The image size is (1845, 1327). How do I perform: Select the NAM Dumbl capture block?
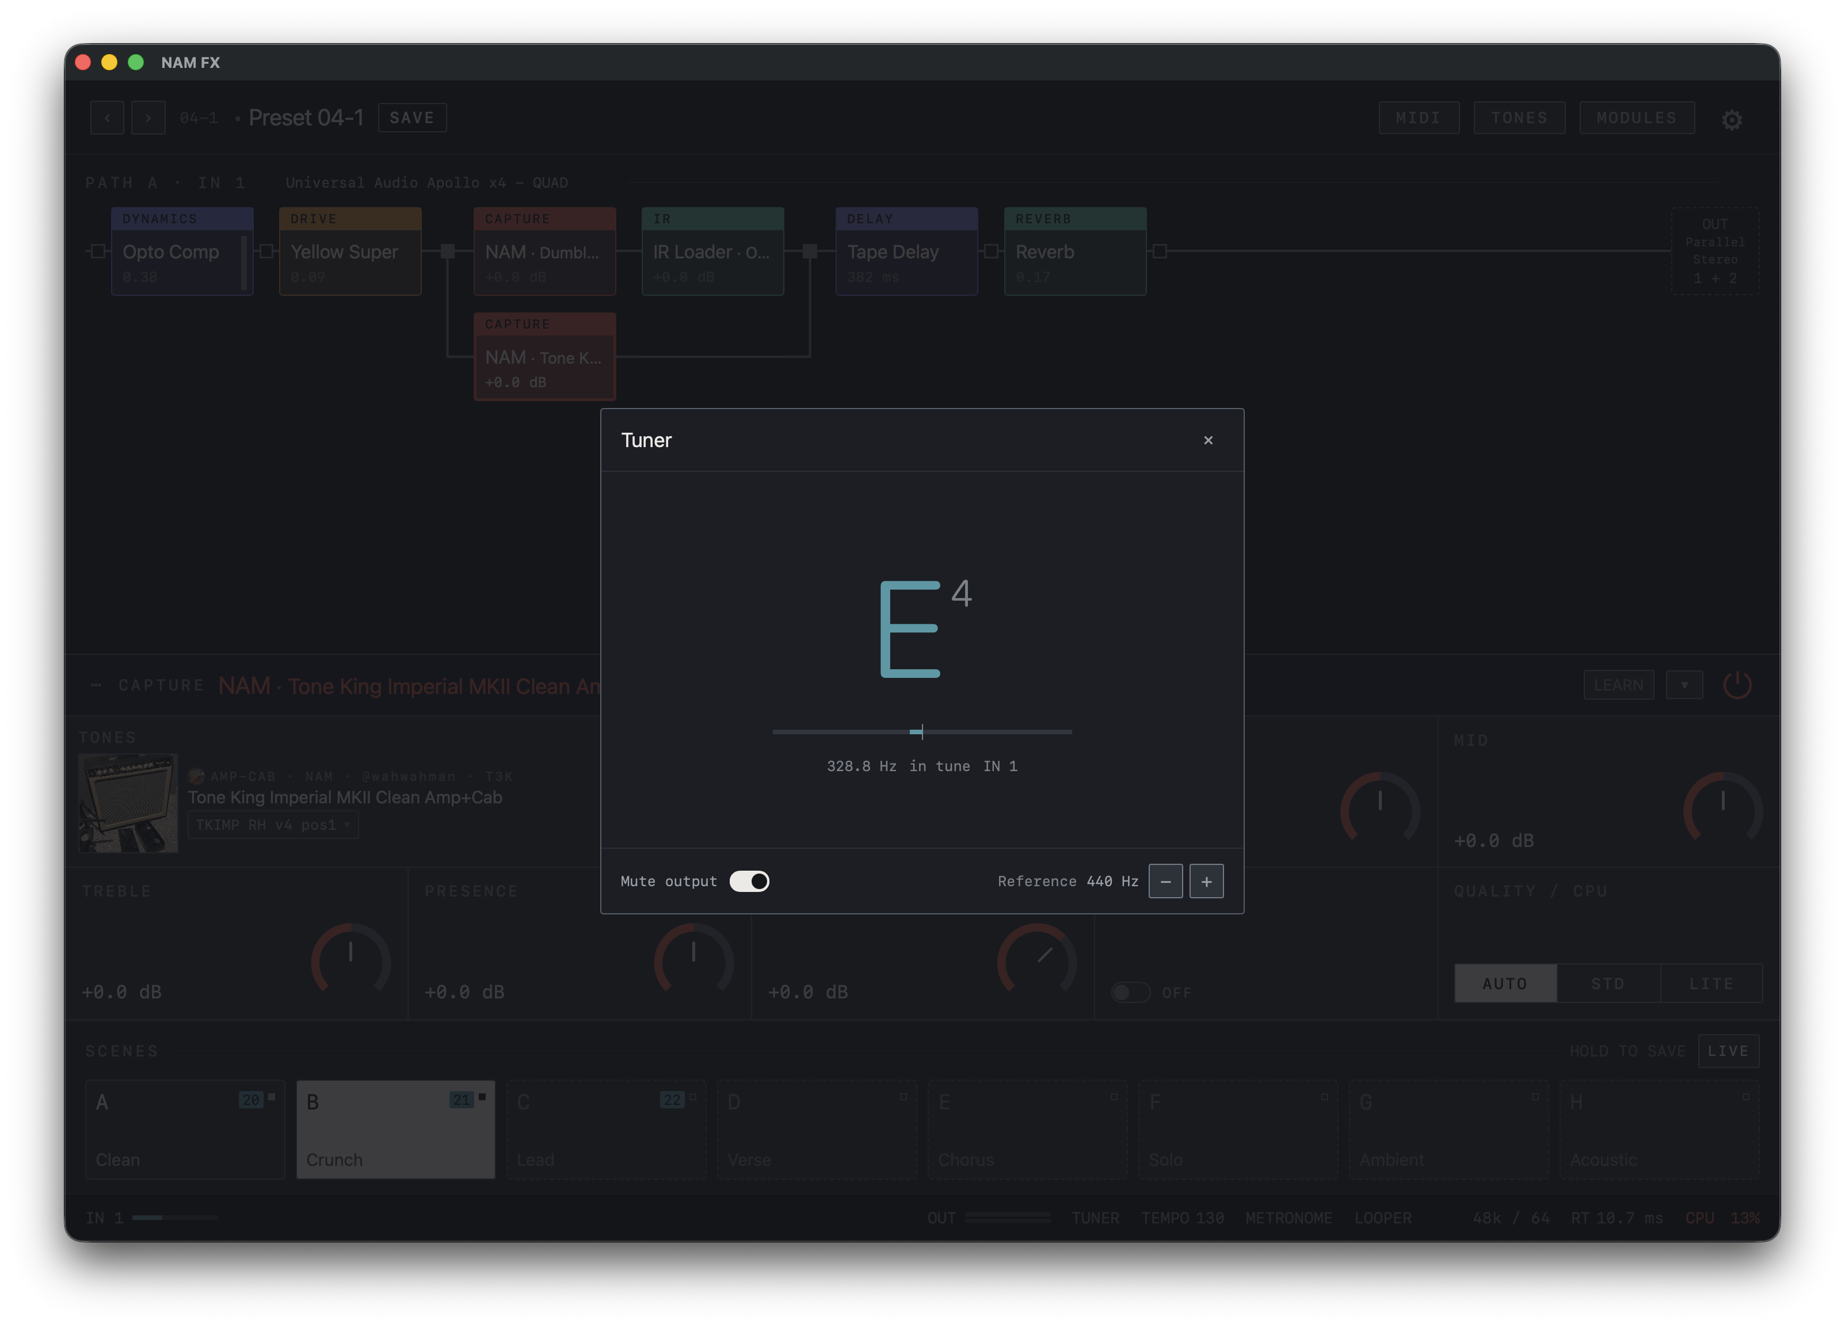544,251
